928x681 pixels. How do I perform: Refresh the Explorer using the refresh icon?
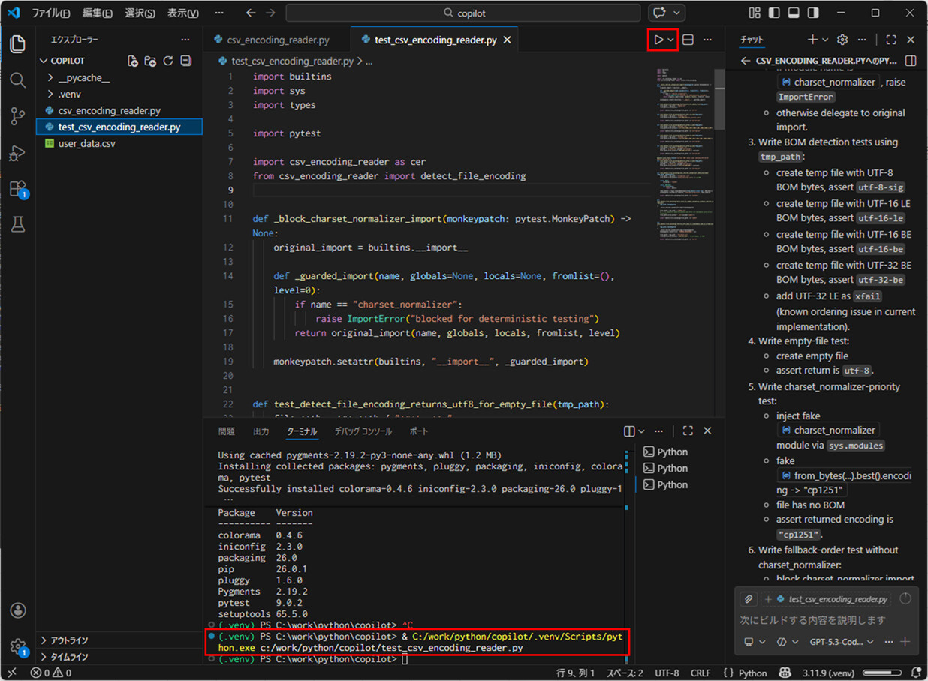point(169,61)
